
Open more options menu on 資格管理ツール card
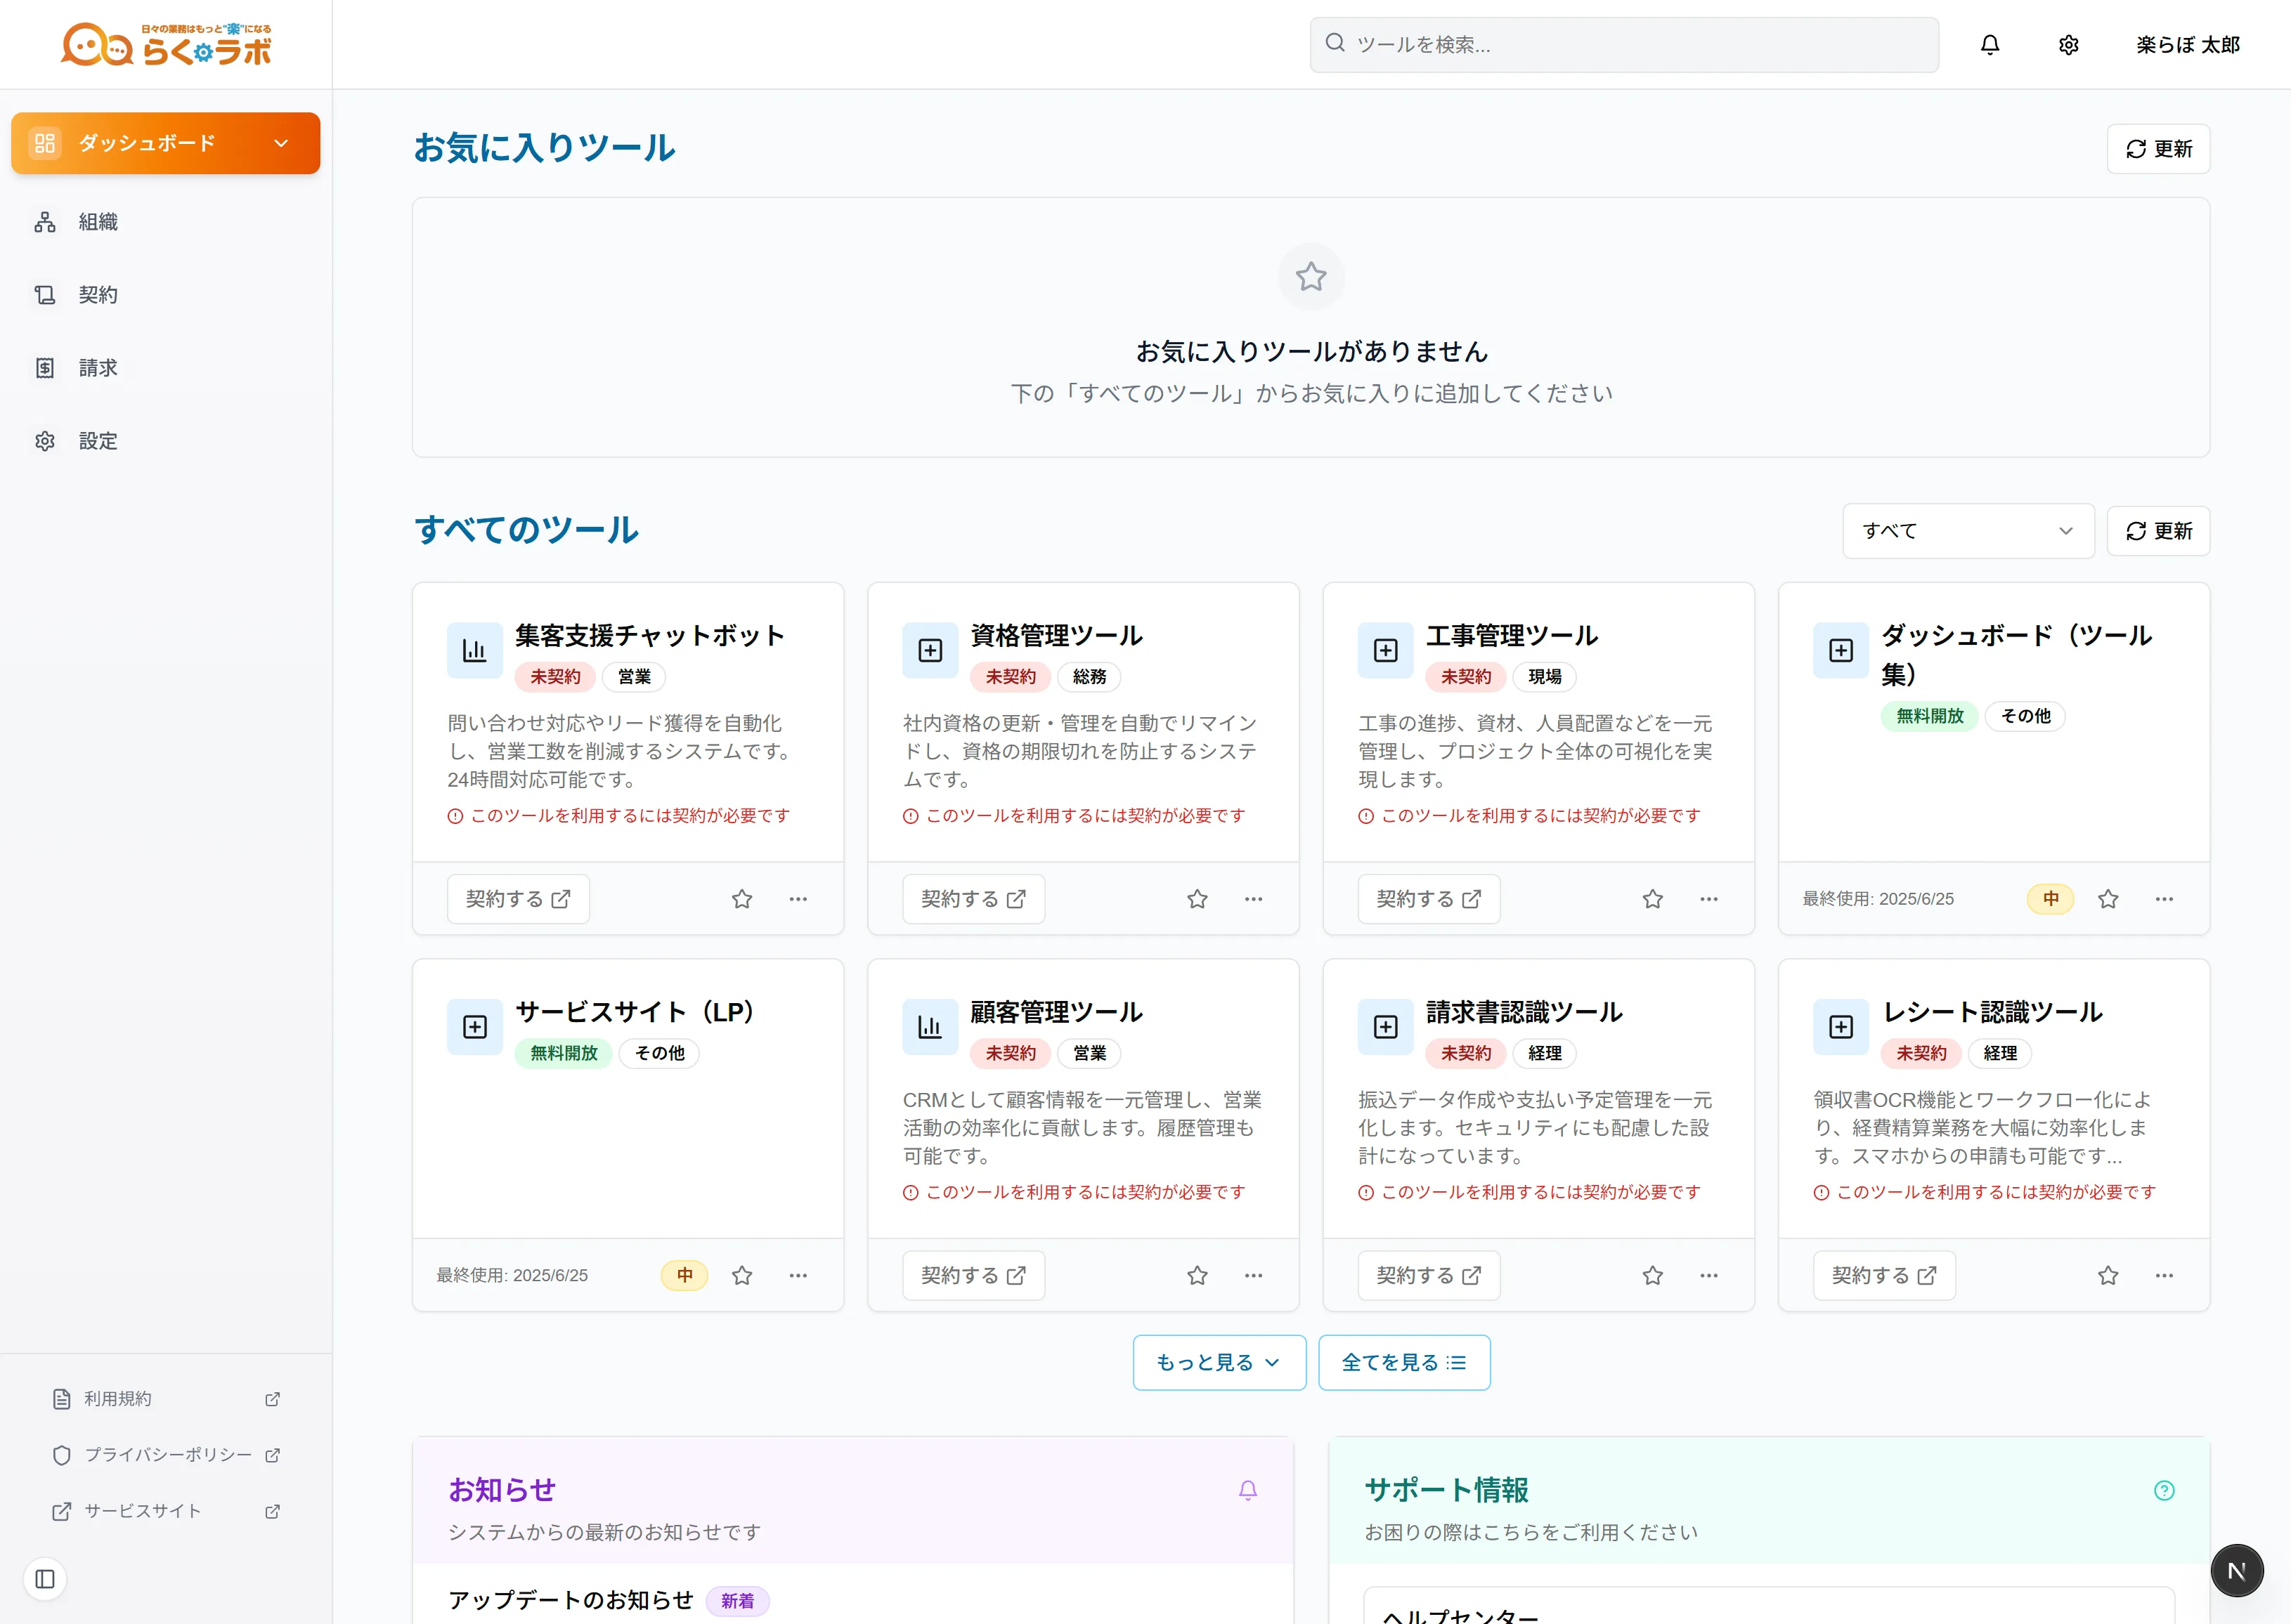point(1252,899)
